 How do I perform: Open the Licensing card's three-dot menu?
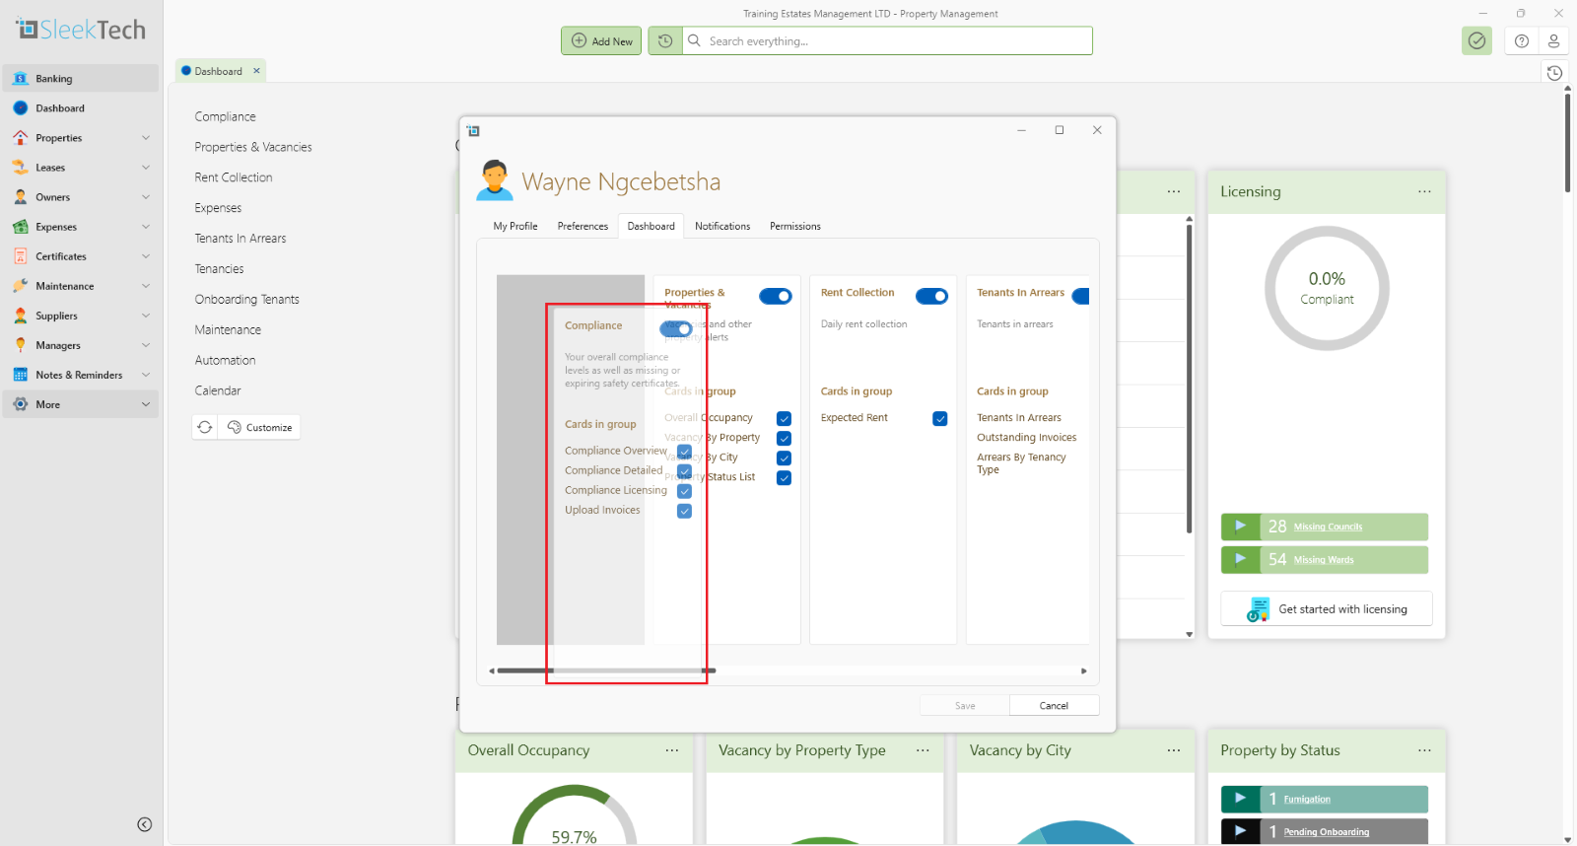click(x=1424, y=191)
